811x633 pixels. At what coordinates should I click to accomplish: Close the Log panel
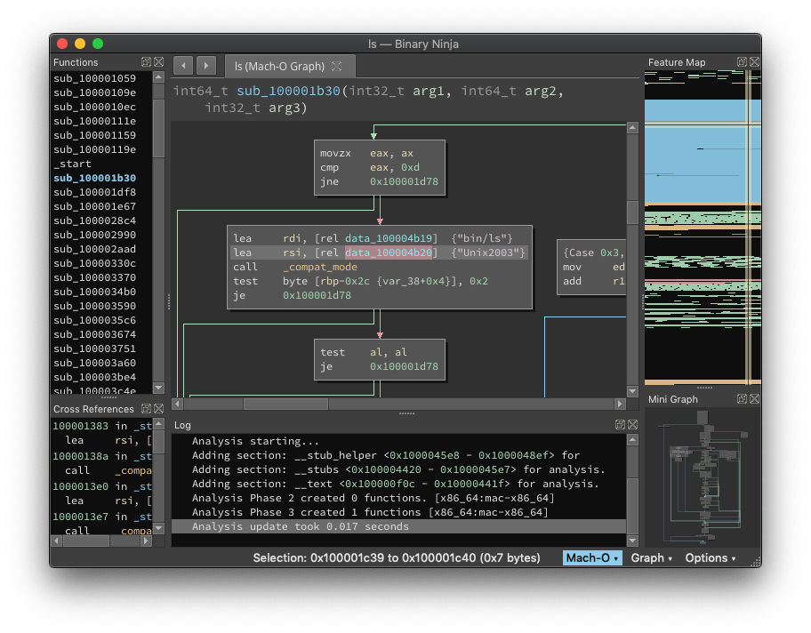pos(632,425)
